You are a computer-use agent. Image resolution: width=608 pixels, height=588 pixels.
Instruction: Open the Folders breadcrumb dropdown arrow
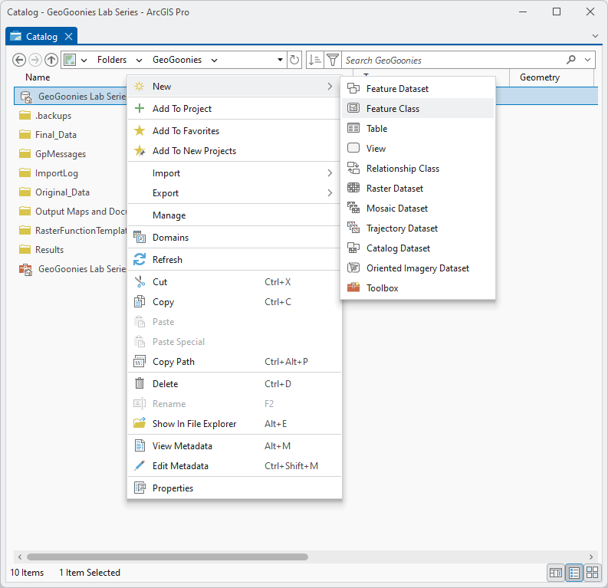[139, 60]
